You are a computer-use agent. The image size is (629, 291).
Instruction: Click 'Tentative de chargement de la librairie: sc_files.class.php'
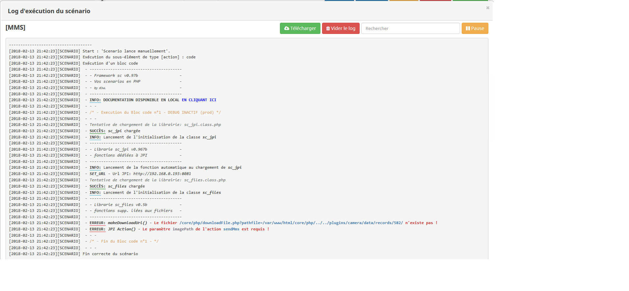(157, 180)
